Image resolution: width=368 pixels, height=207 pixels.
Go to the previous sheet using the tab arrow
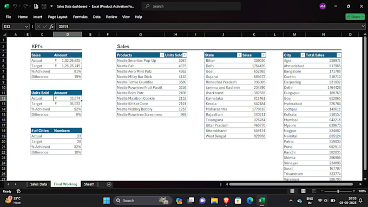click(x=8, y=184)
